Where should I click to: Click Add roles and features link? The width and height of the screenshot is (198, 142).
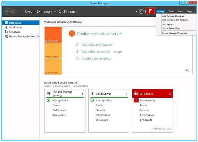[97, 45]
